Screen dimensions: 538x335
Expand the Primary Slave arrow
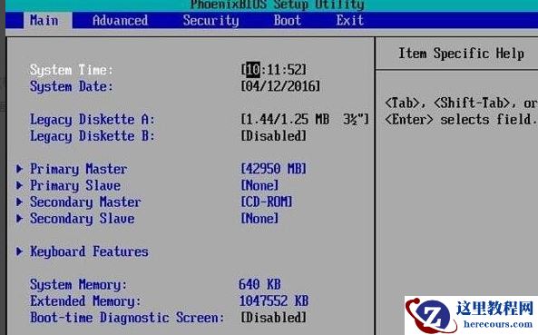20,185
